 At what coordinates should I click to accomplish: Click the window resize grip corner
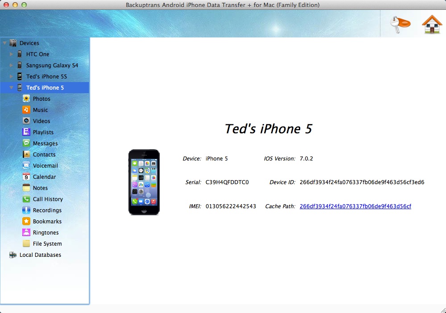tap(443, 310)
